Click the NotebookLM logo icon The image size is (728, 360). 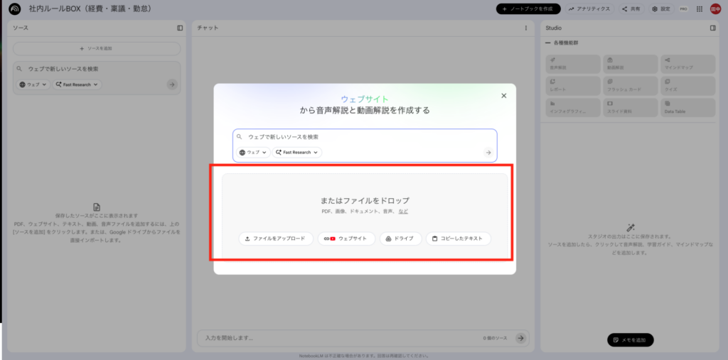14,9
